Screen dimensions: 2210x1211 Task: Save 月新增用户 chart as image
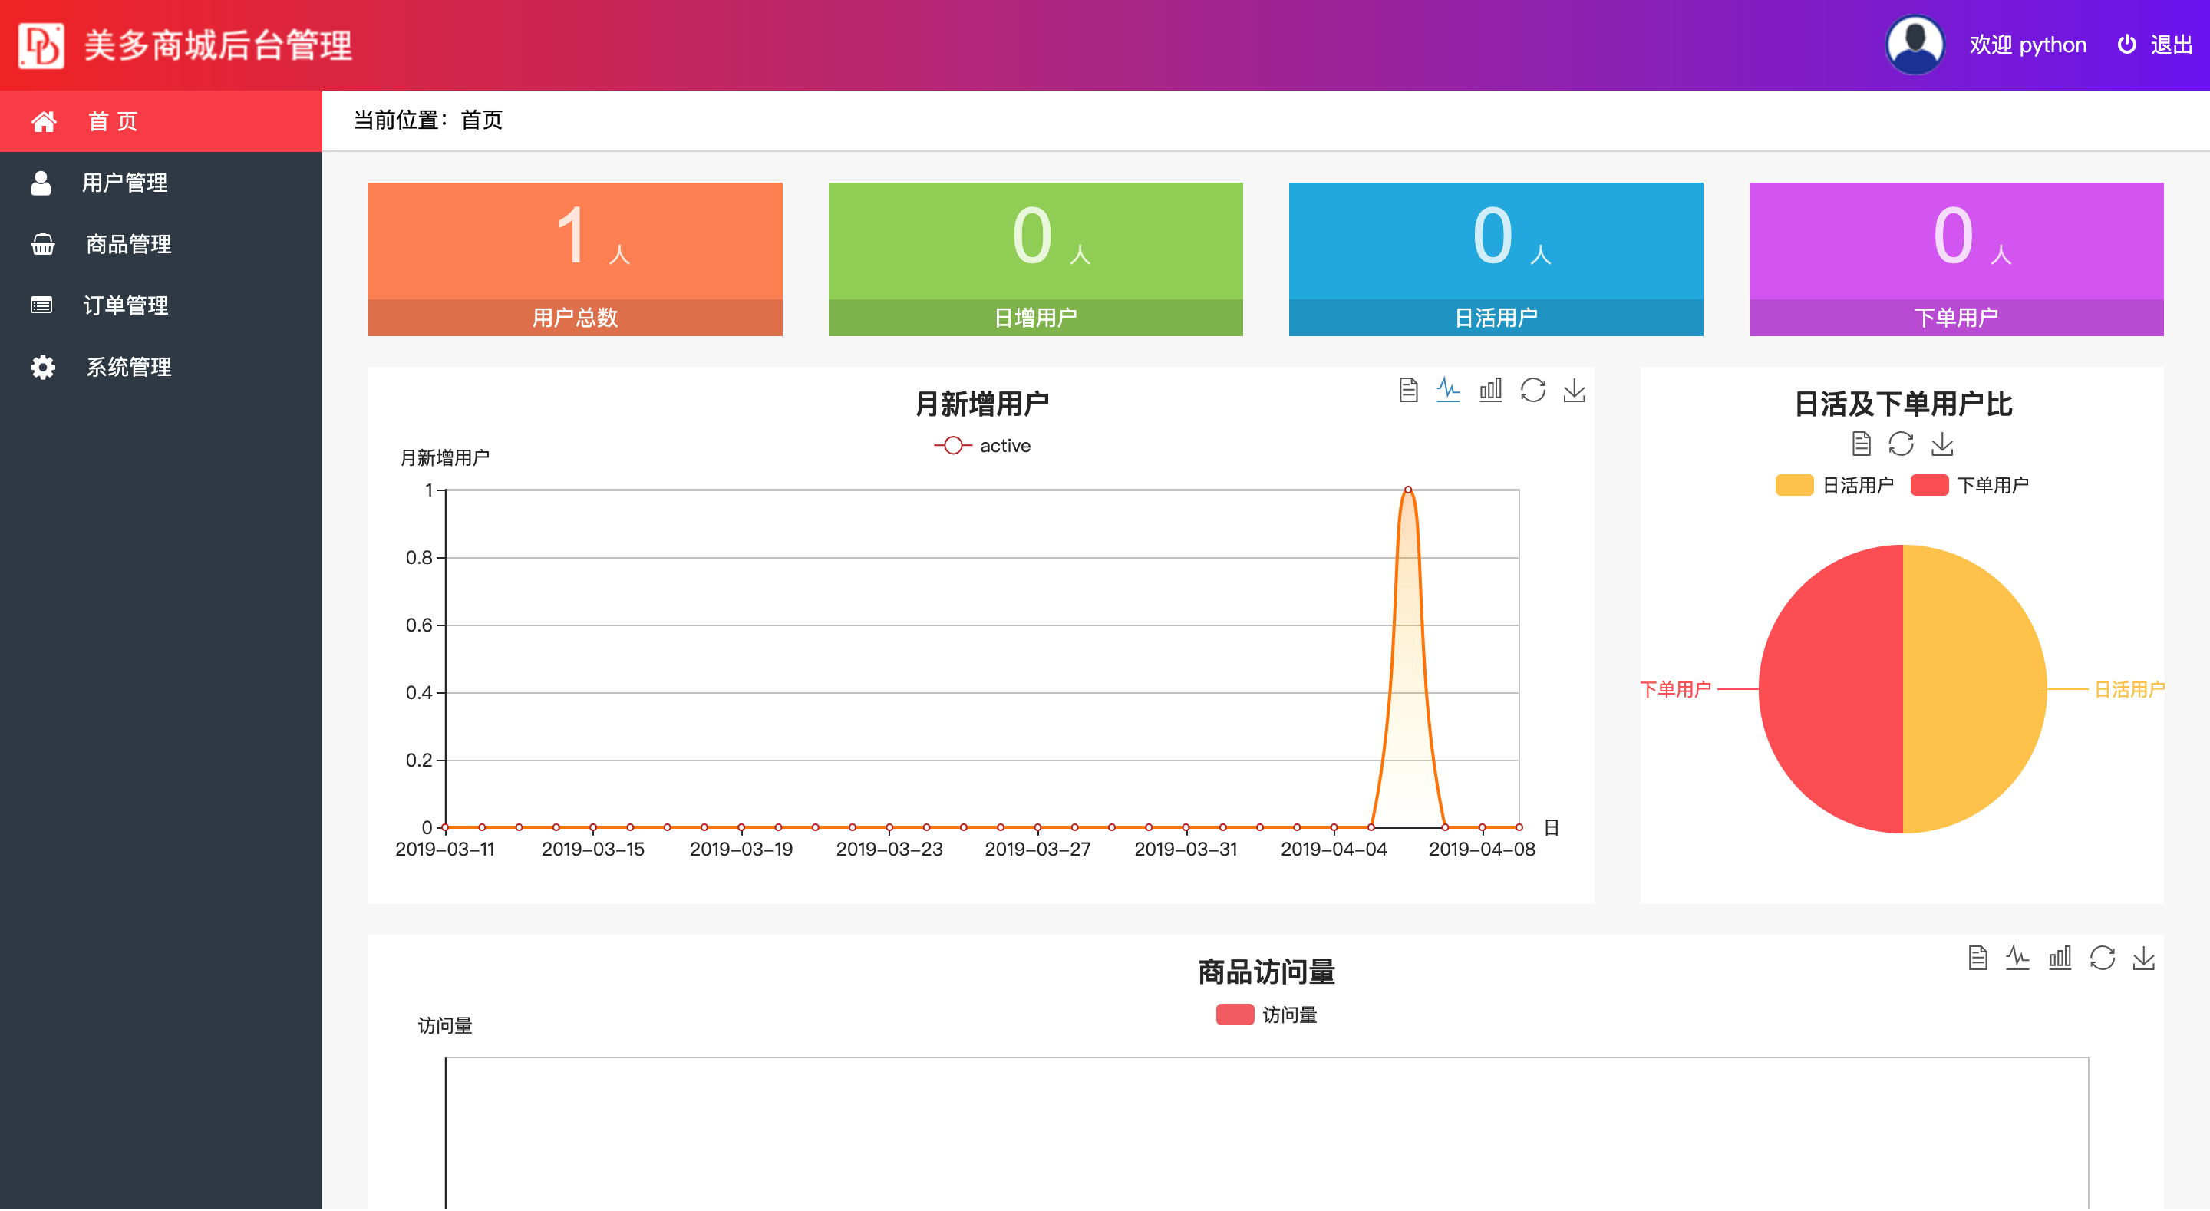click(1575, 391)
